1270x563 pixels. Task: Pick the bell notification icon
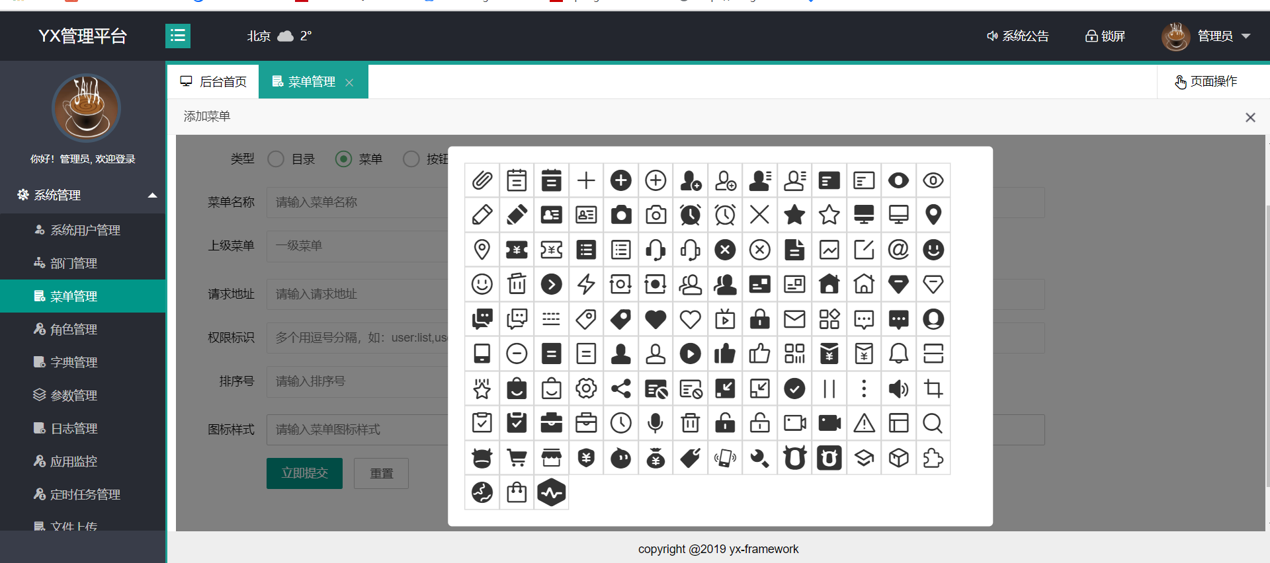click(x=898, y=354)
